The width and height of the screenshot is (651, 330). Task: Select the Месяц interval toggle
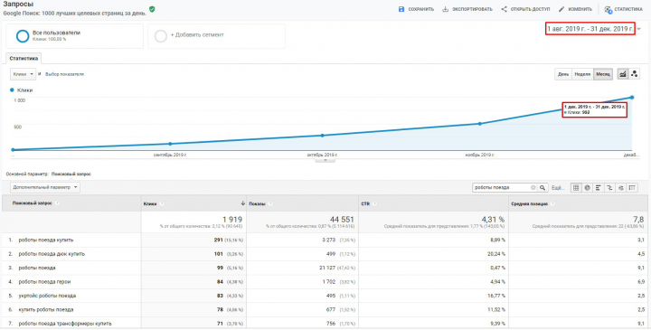[603, 74]
